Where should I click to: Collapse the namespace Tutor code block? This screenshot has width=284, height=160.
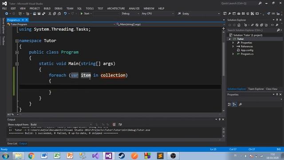pos(17,41)
